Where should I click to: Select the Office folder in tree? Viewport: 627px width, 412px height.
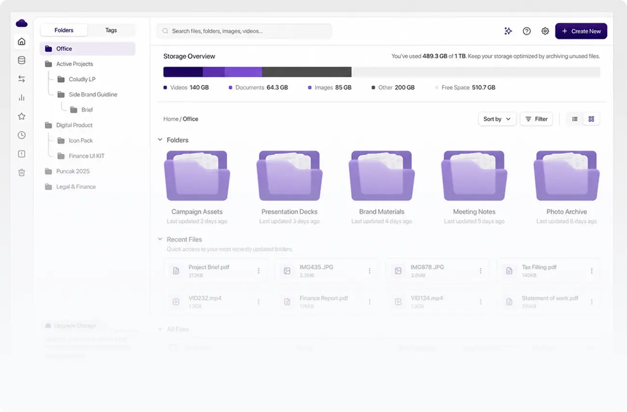[x=87, y=49]
